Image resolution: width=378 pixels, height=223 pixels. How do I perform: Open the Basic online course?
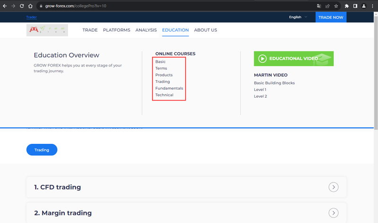pos(160,62)
